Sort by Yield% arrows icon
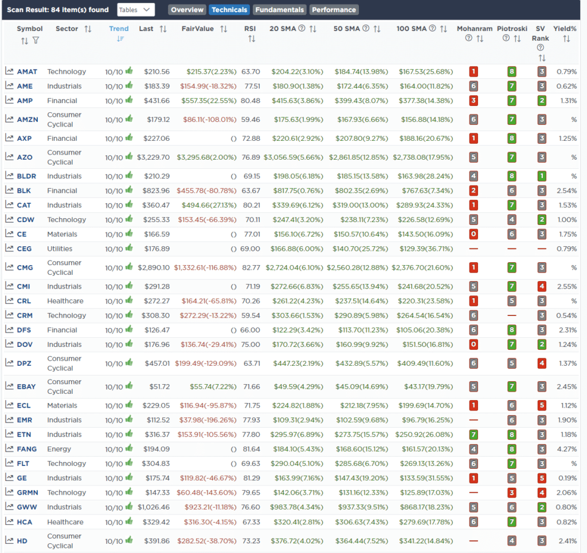Screen dimensions: 587x553 (566, 38)
